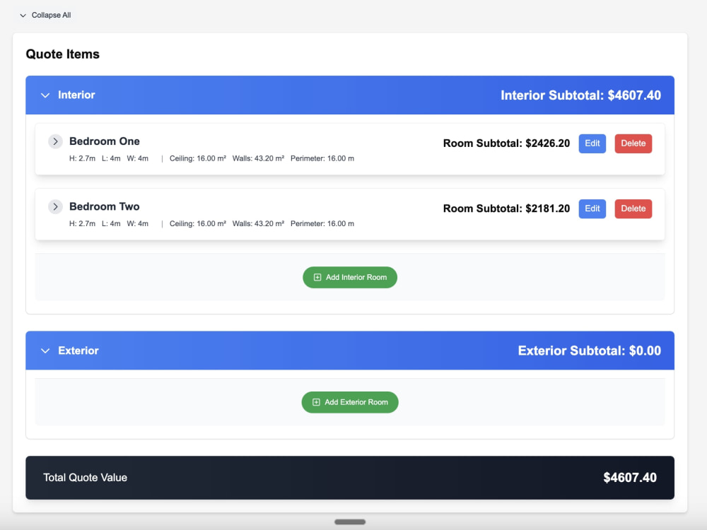Expand Bedroom Two details arrow

(x=55, y=207)
